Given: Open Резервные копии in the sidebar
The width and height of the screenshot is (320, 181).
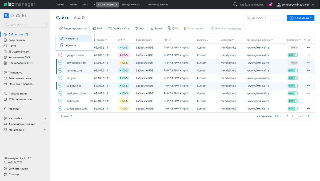Looking at the screenshot, I should coord(20,78).
